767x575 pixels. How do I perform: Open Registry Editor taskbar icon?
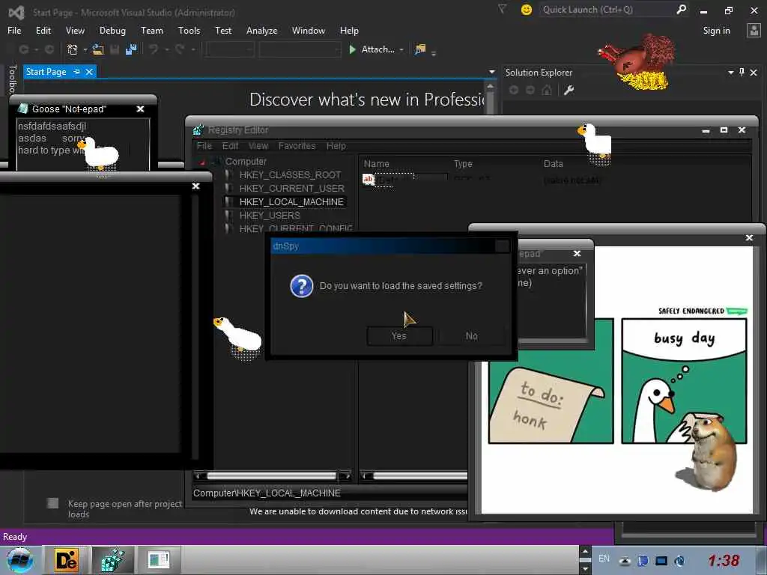coord(112,560)
